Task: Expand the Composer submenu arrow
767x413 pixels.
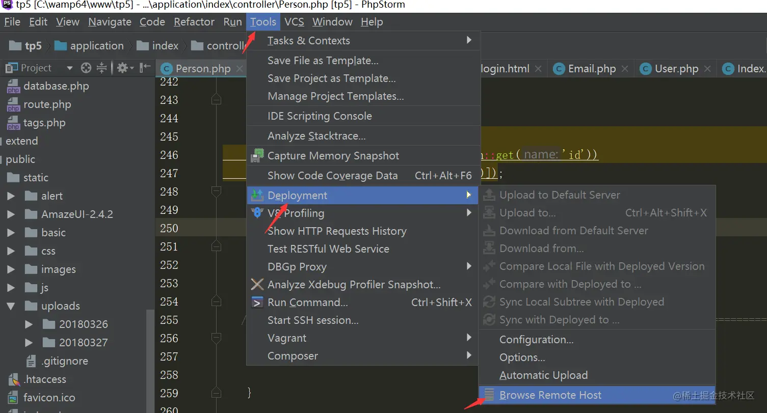Action: pyautogui.click(x=469, y=355)
